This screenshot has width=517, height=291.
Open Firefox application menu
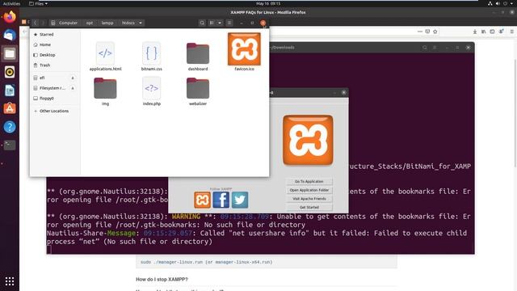click(511, 32)
